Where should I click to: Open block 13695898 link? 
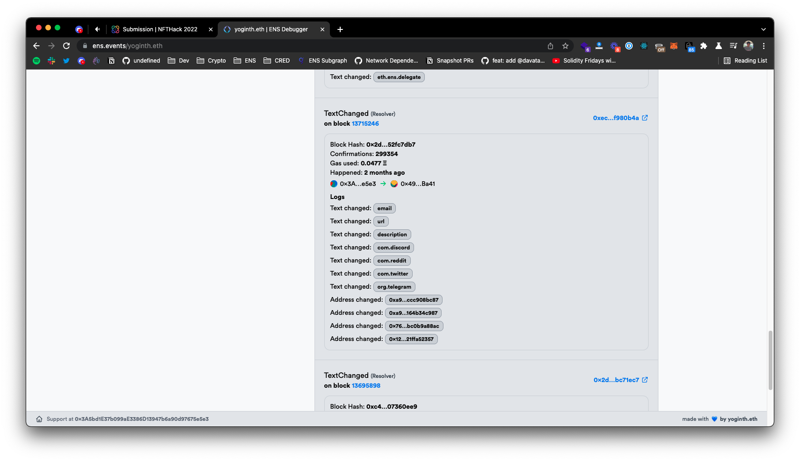pos(366,386)
